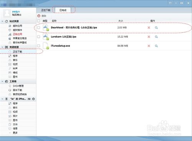Open 程序 under 资源管理
192x141 pixels.
point(15,56)
